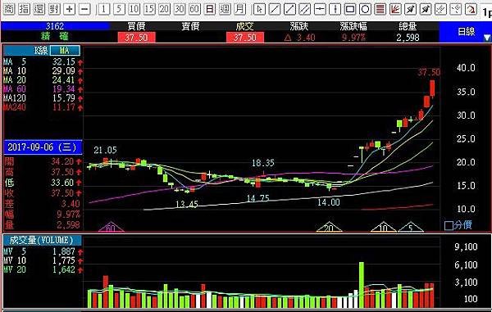Toggle the MA indicator button
The width and height of the screenshot is (492, 312).
(x=65, y=51)
